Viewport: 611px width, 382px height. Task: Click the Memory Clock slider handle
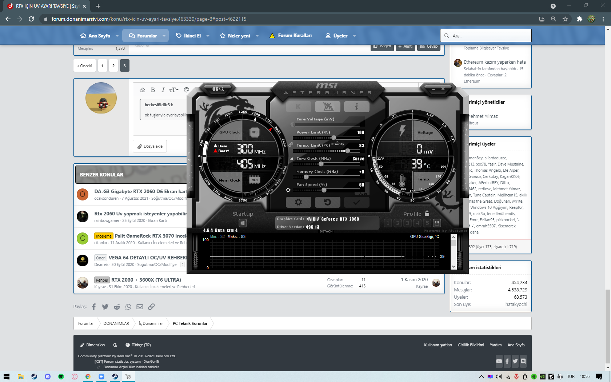[306, 177]
